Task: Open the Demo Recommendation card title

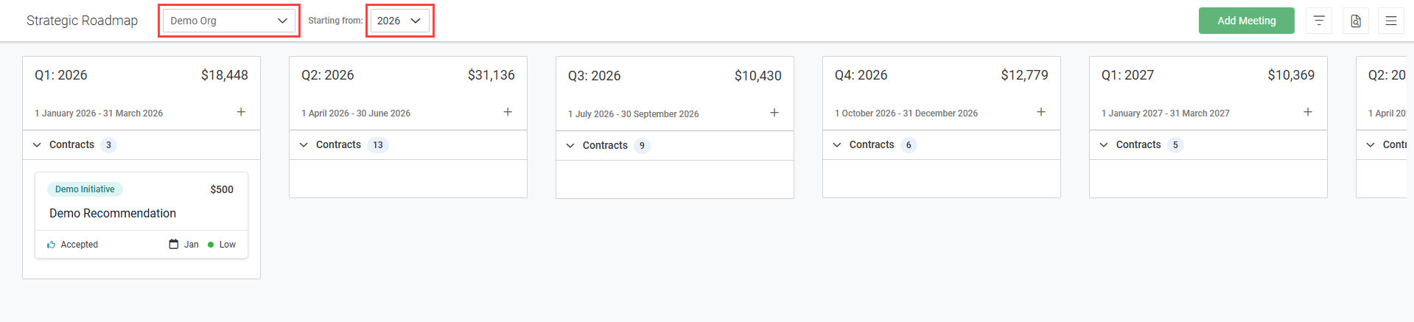Action: tap(113, 213)
